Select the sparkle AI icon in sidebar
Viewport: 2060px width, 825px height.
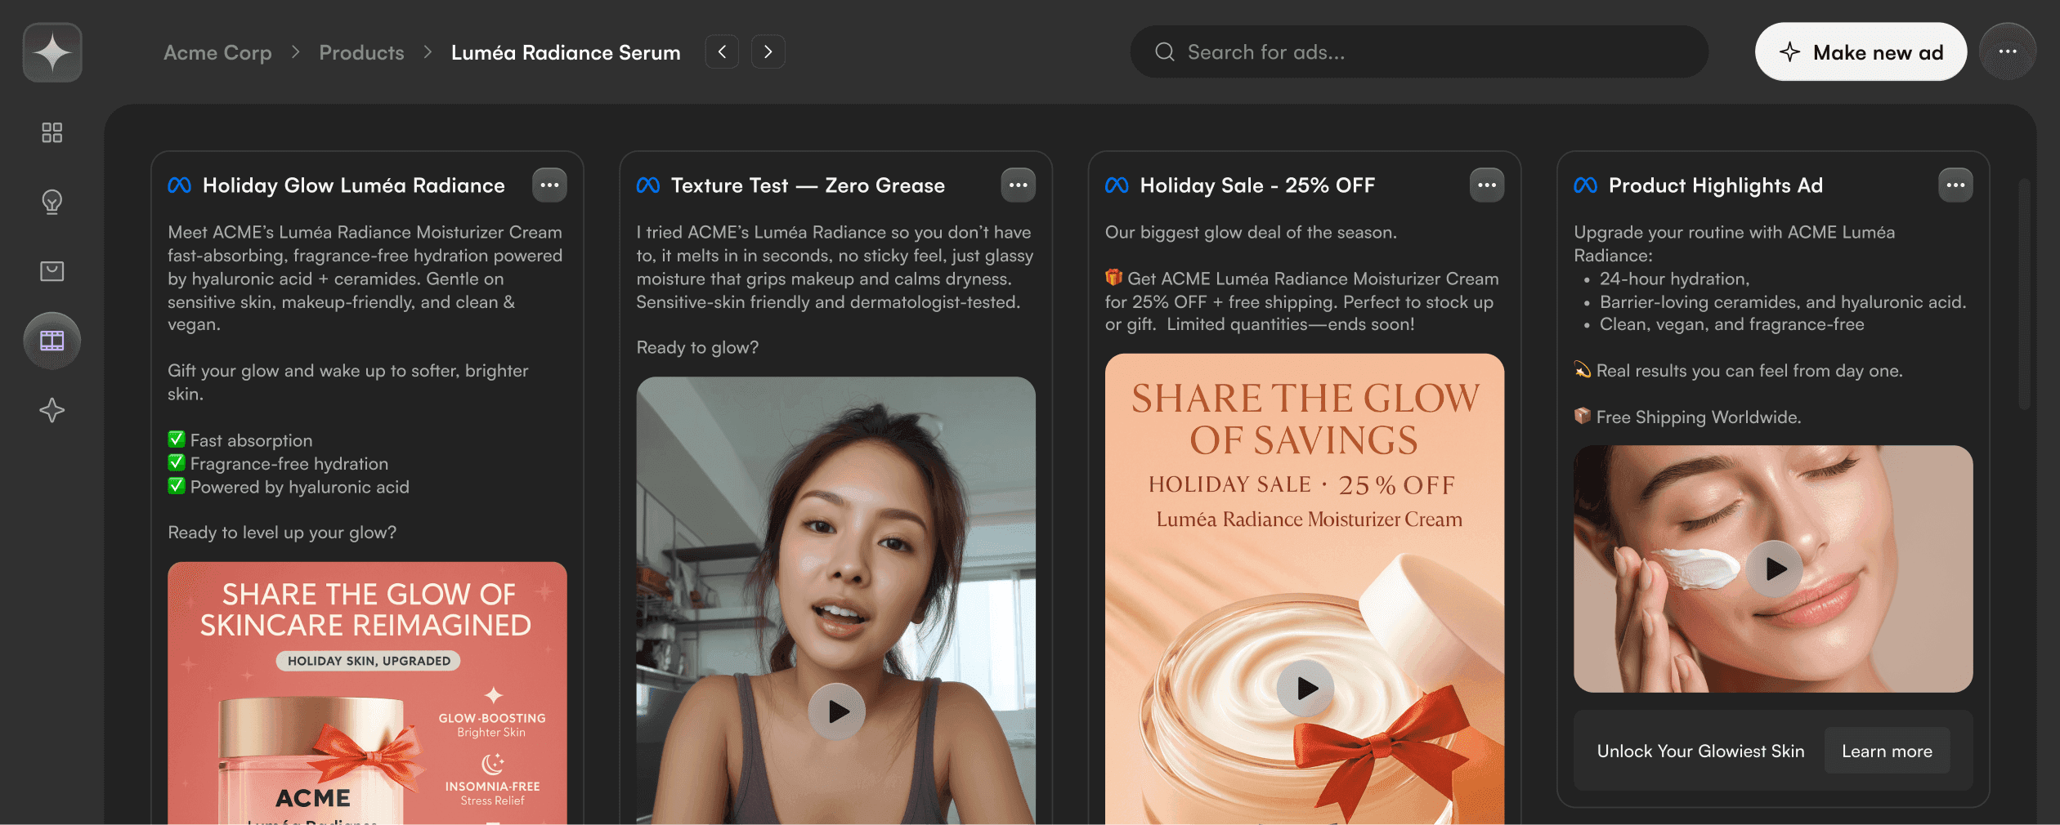click(x=51, y=410)
